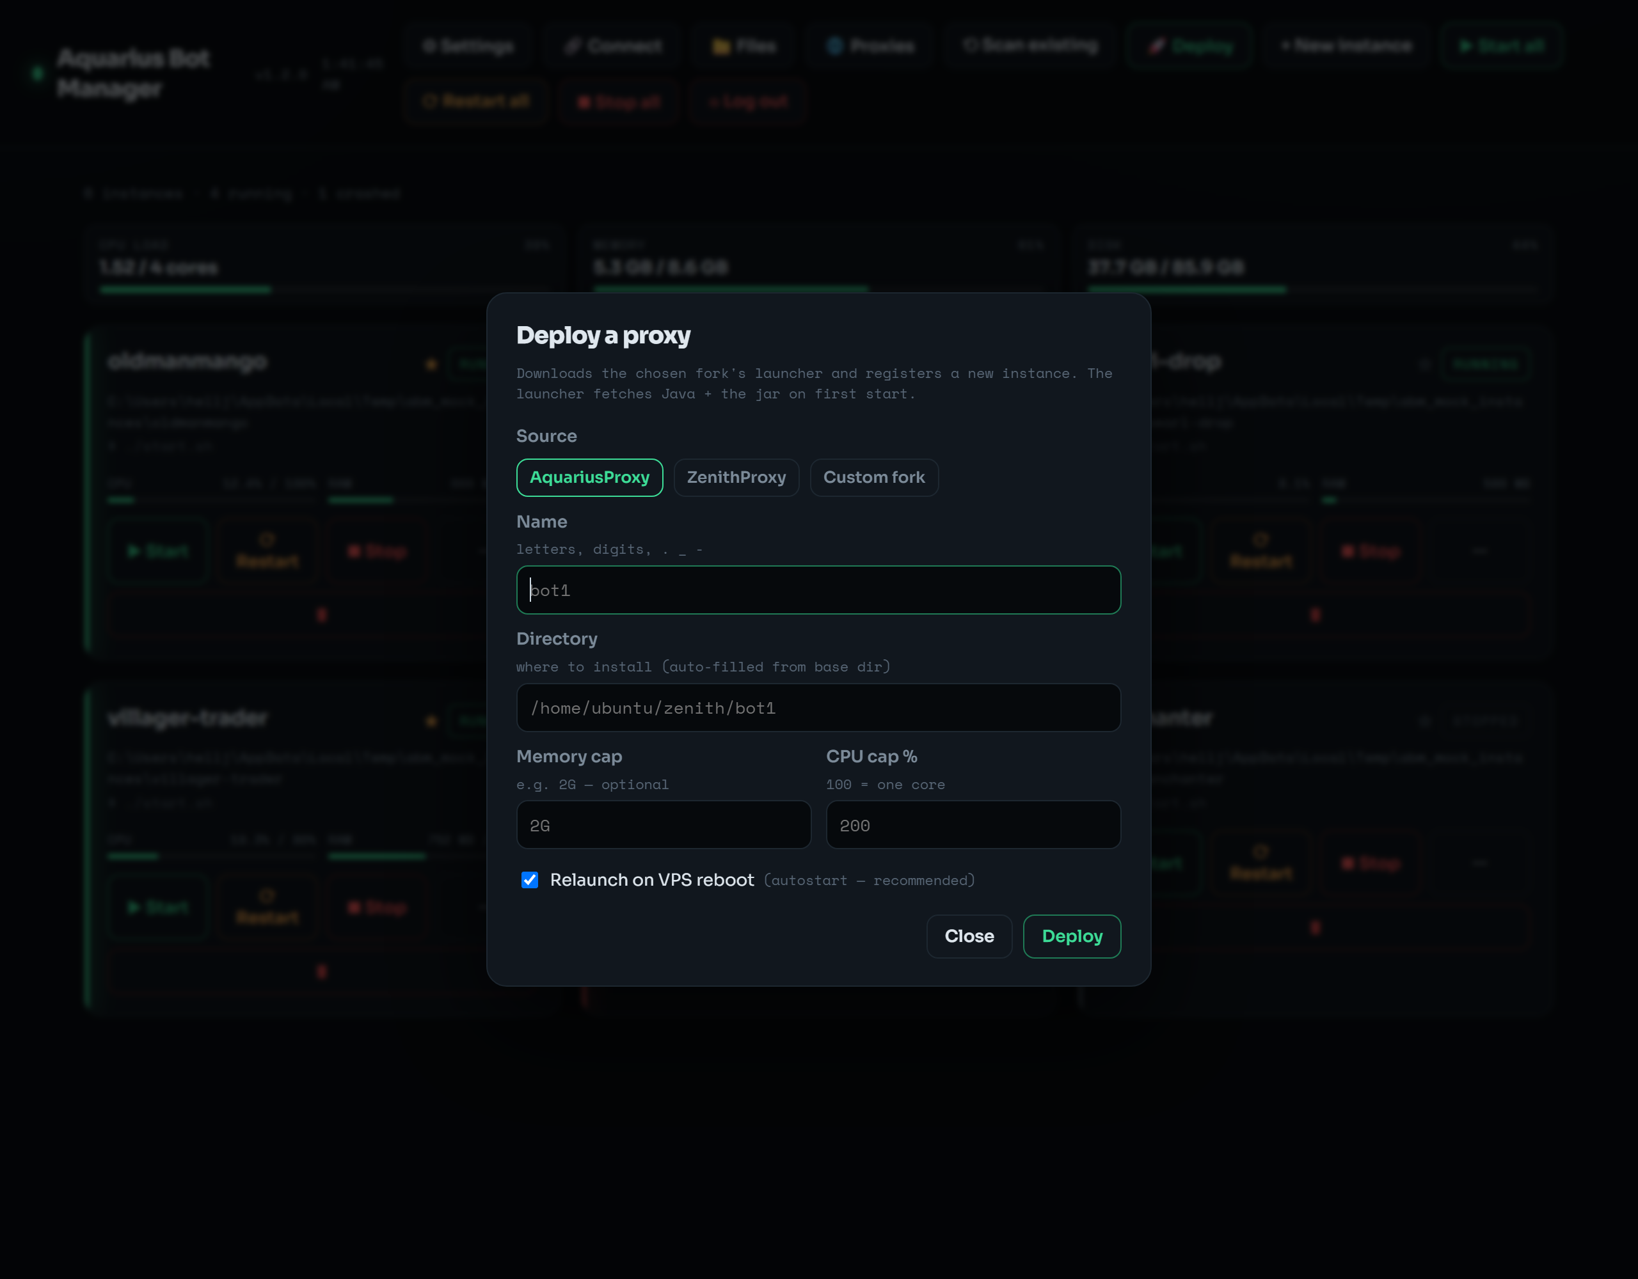Click the 'Memory cap' field label
The height and width of the screenshot is (1279, 1638).
click(x=569, y=757)
